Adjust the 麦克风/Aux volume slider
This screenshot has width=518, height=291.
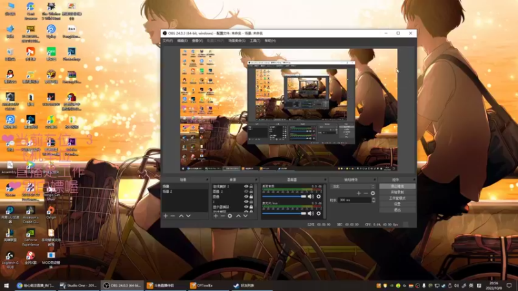tap(284, 213)
